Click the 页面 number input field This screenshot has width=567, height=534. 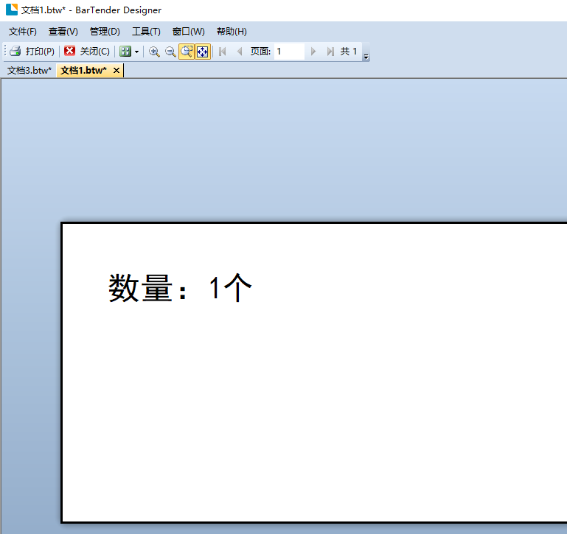pos(289,52)
